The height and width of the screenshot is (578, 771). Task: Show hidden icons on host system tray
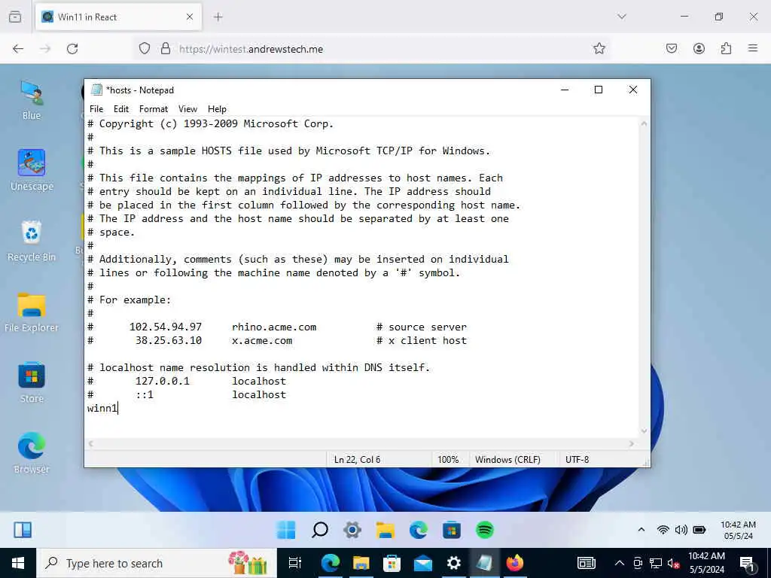(x=620, y=563)
